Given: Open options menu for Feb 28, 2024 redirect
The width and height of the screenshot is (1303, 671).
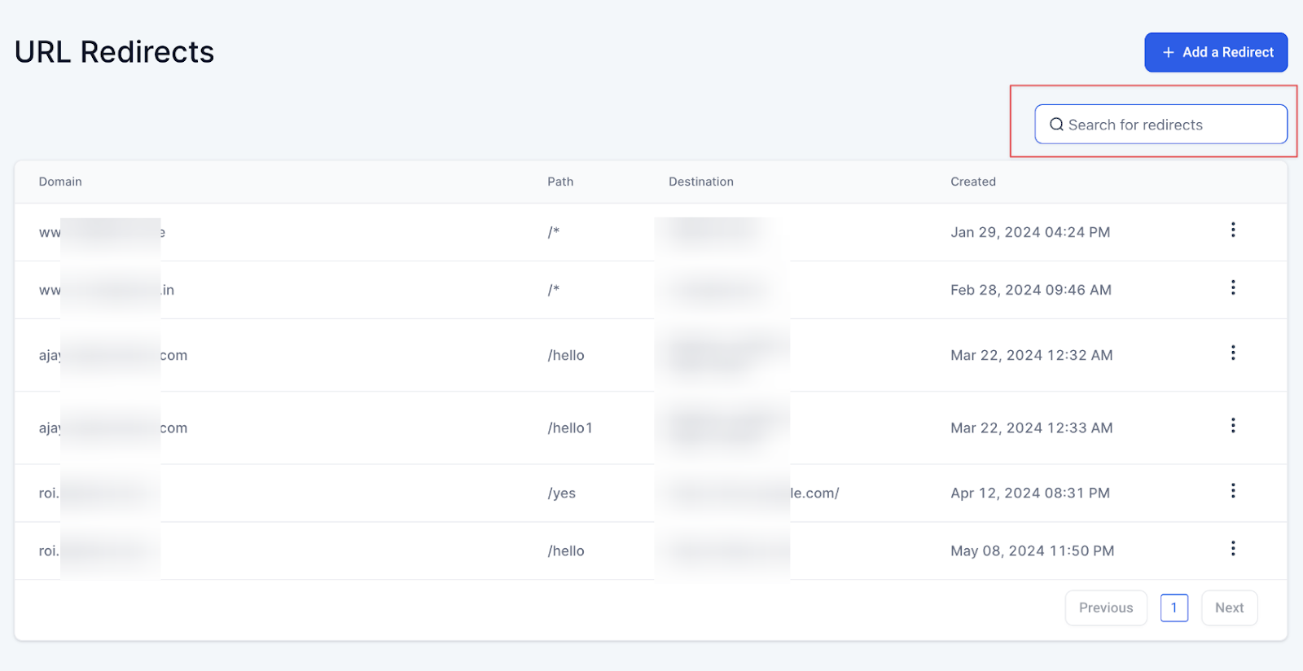Looking at the screenshot, I should 1232,287.
